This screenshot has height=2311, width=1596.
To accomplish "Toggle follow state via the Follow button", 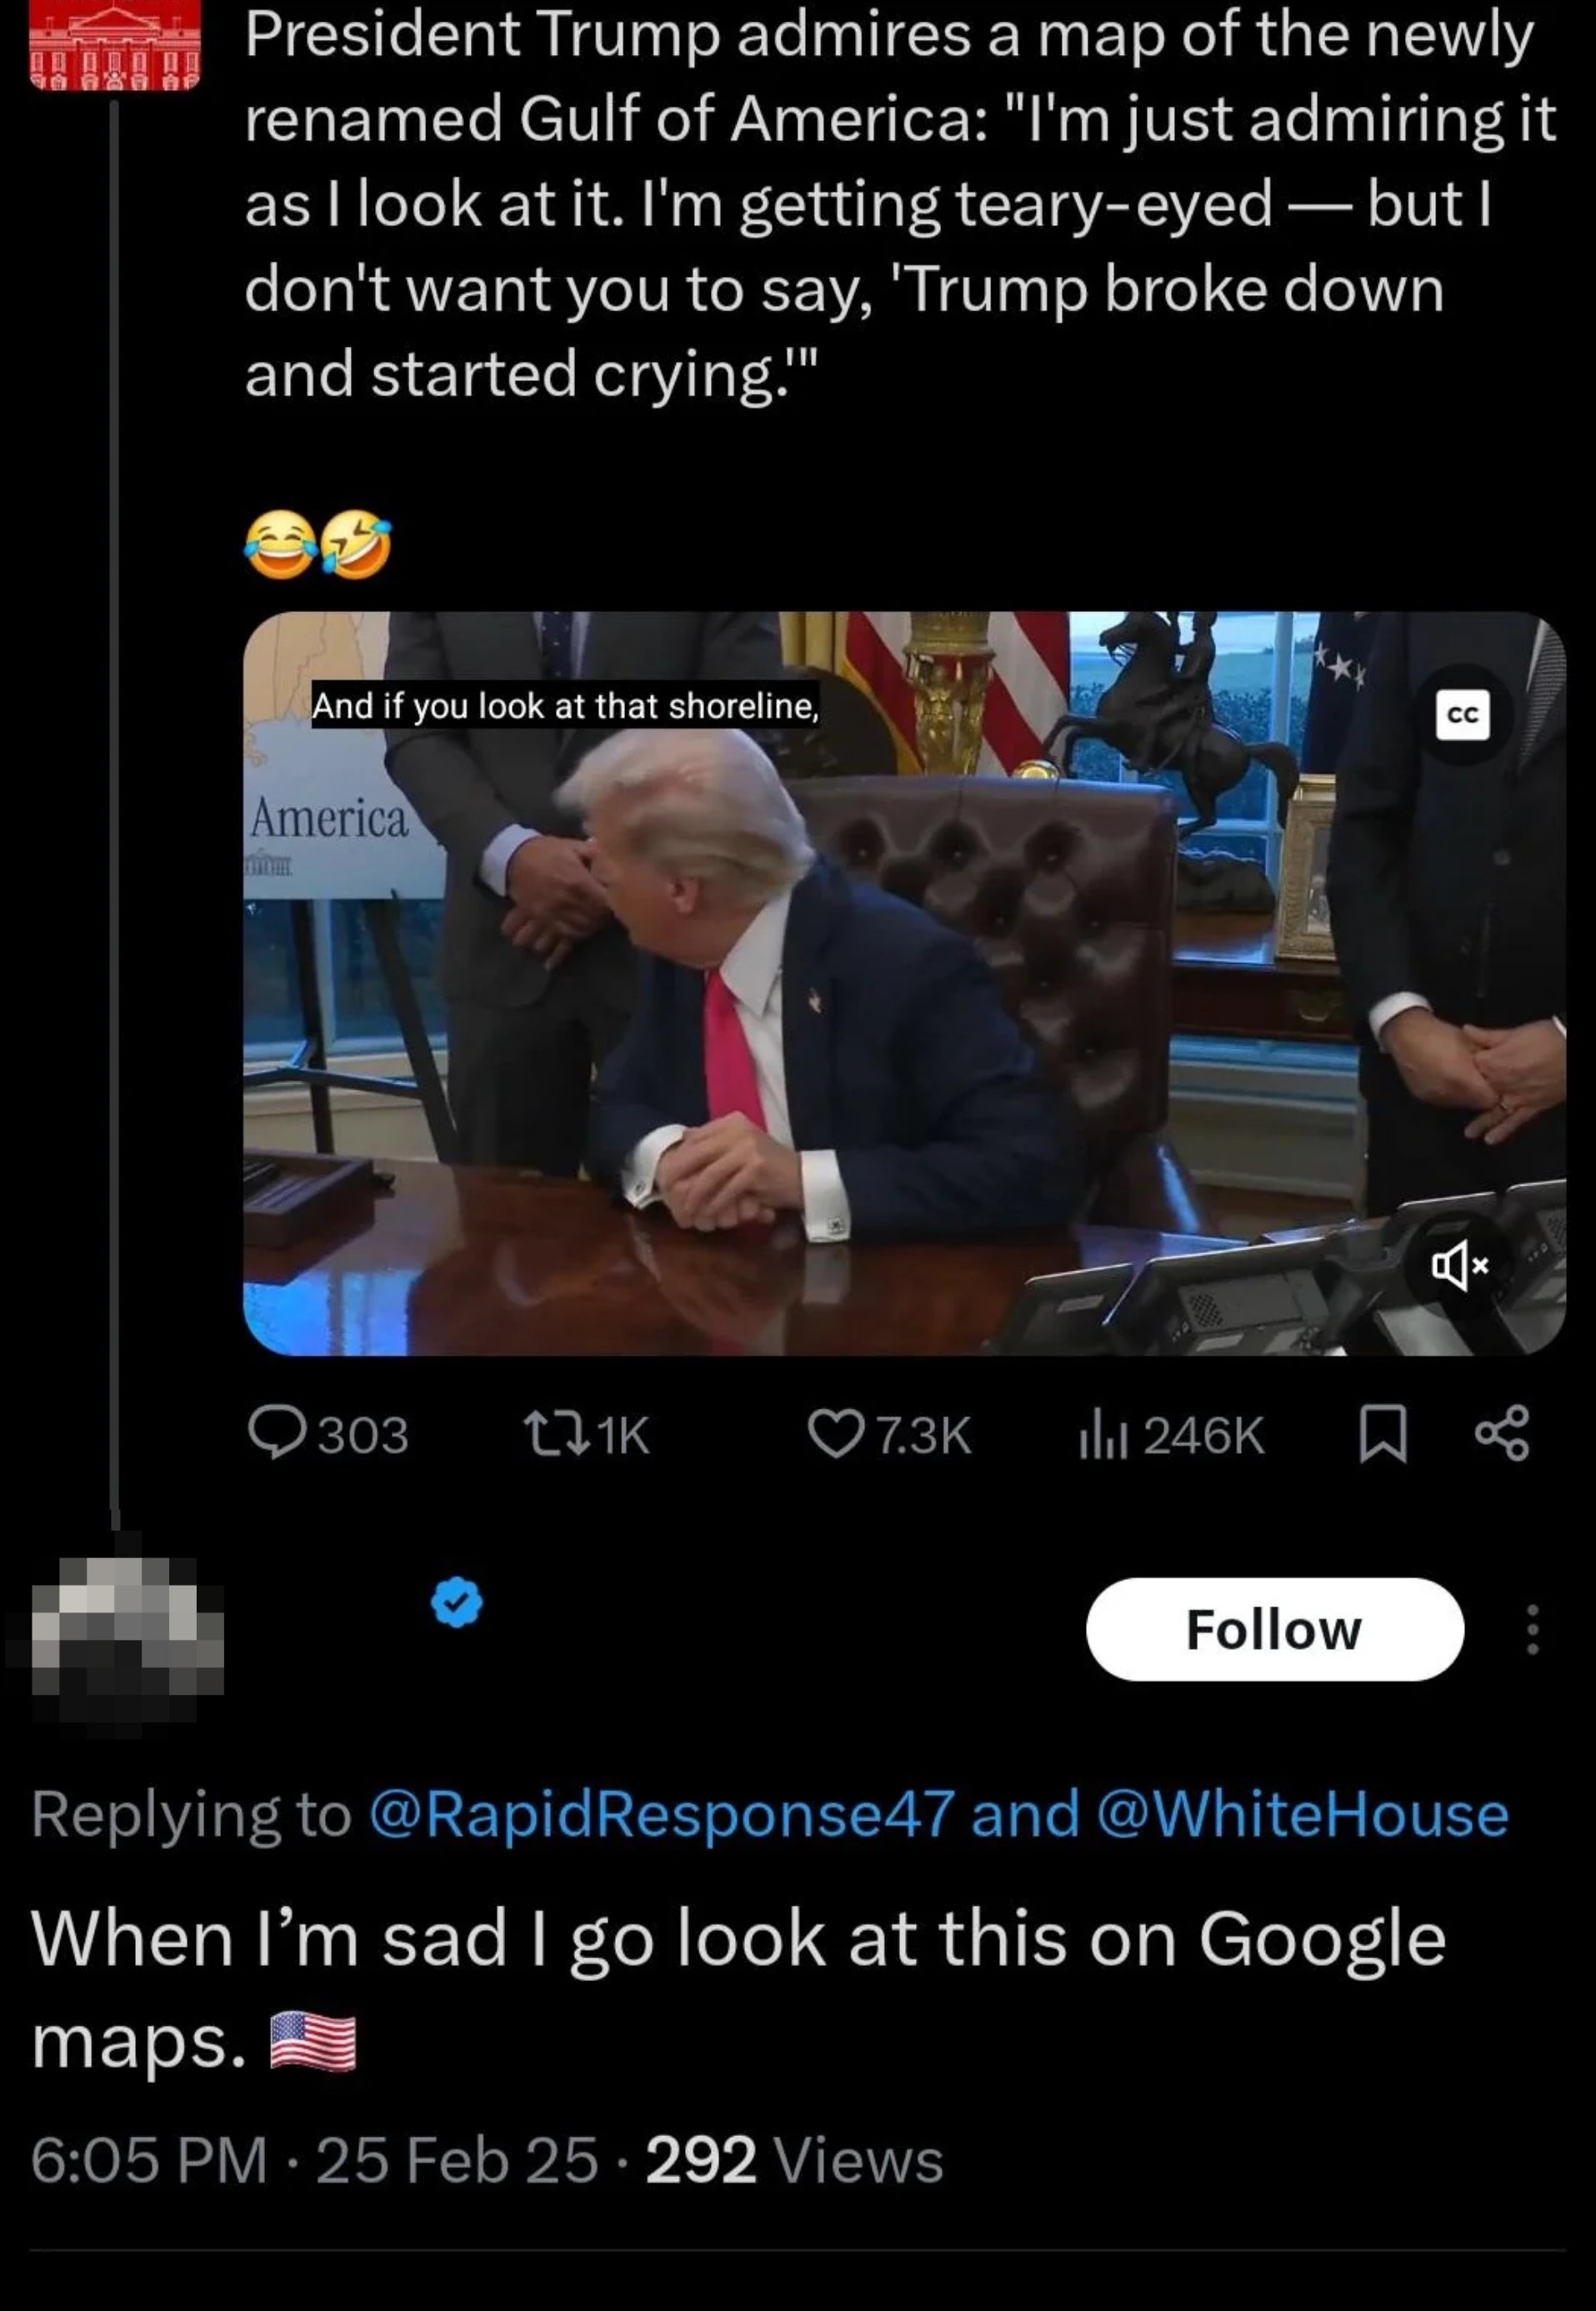I will click(x=1274, y=1627).
